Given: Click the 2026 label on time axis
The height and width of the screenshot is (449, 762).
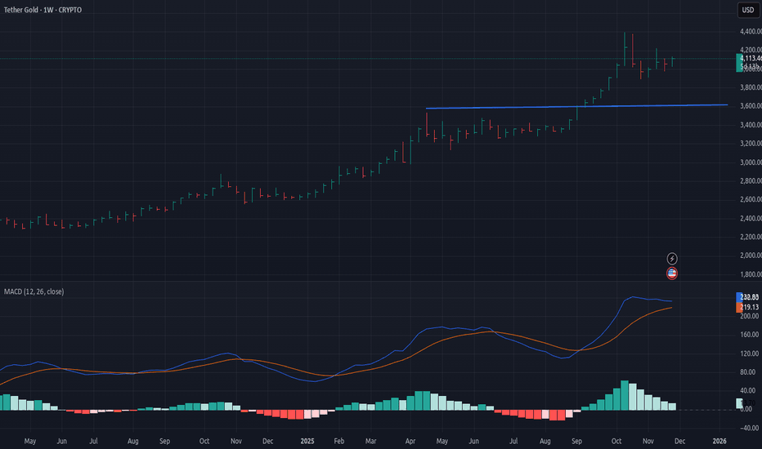Looking at the screenshot, I should tap(719, 442).
